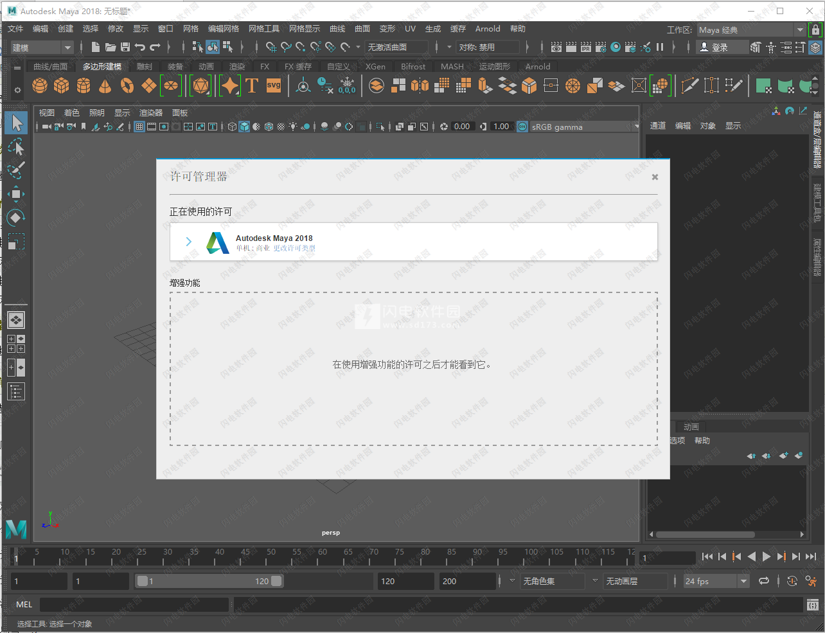Open the 文件 menu
Image resolution: width=825 pixels, height=633 pixels.
15,29
